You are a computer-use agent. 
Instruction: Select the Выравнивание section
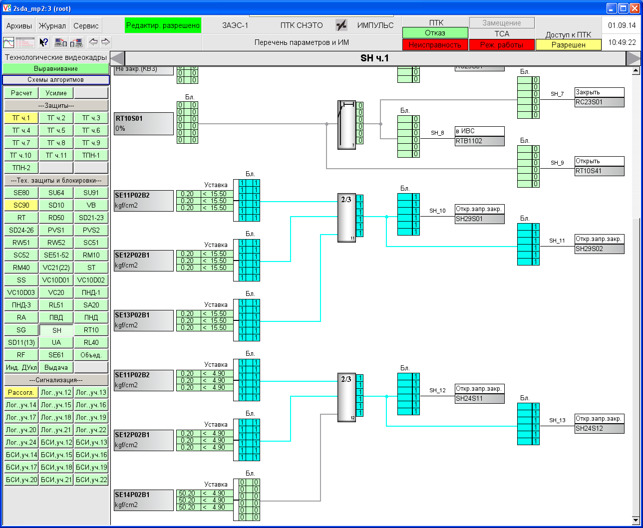click(56, 68)
